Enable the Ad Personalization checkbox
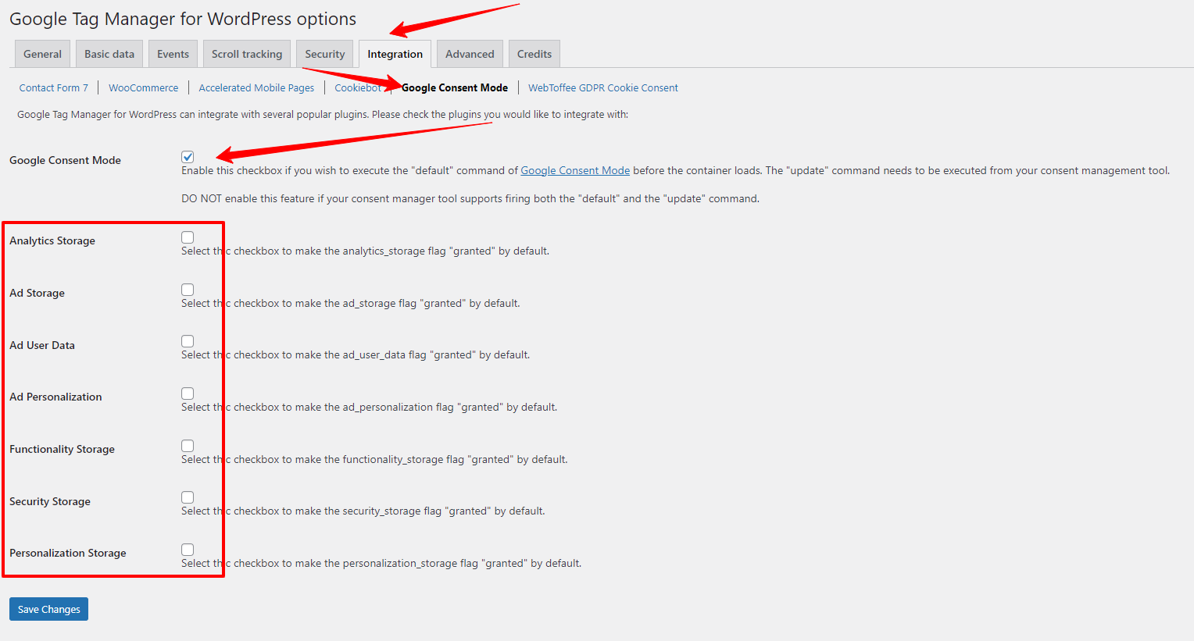This screenshot has width=1194, height=641. pyautogui.click(x=188, y=394)
